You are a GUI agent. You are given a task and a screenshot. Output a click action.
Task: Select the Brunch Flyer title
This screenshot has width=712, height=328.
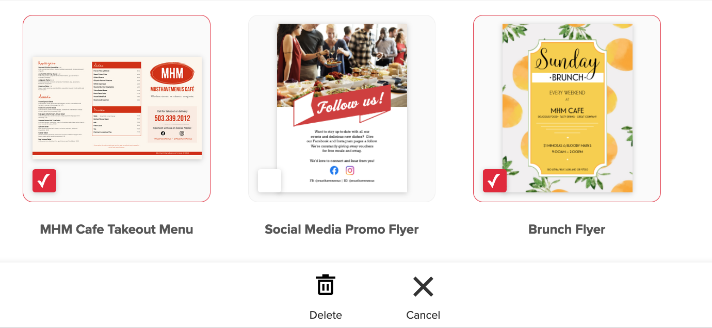coord(567,229)
